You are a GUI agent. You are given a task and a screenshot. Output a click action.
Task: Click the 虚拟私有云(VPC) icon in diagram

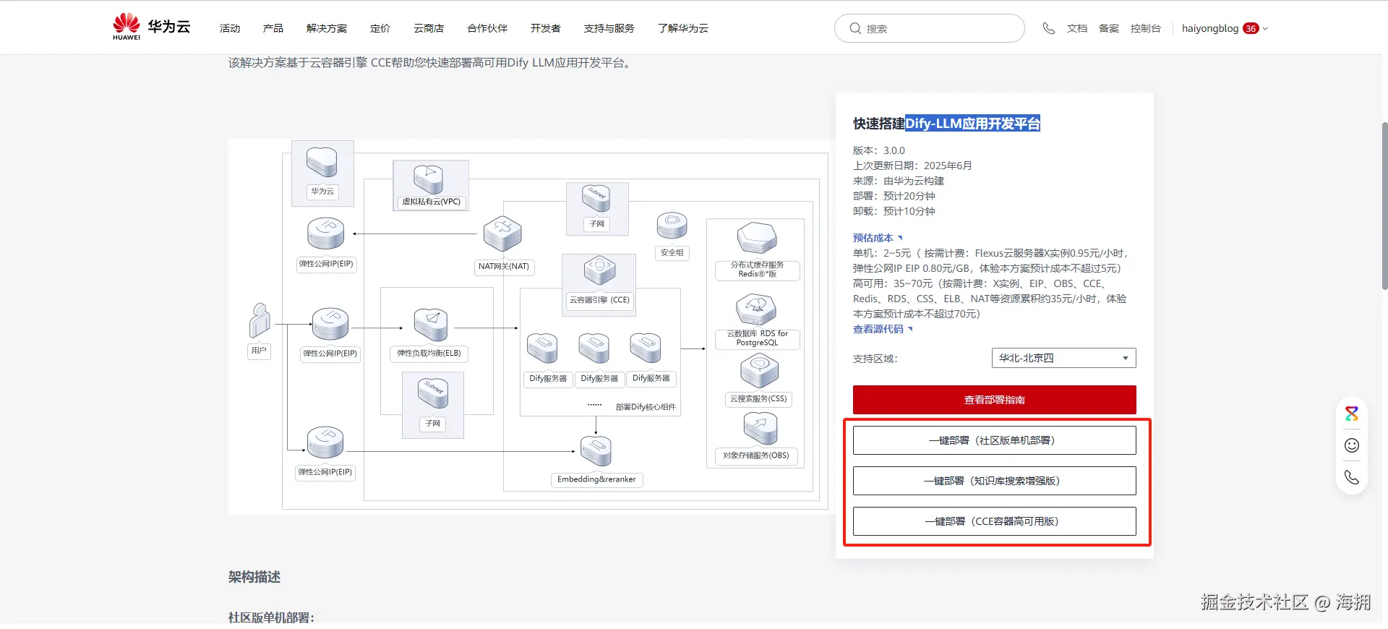[429, 179]
